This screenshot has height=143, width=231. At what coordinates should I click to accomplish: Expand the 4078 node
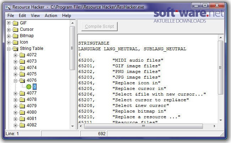click(x=16, y=100)
